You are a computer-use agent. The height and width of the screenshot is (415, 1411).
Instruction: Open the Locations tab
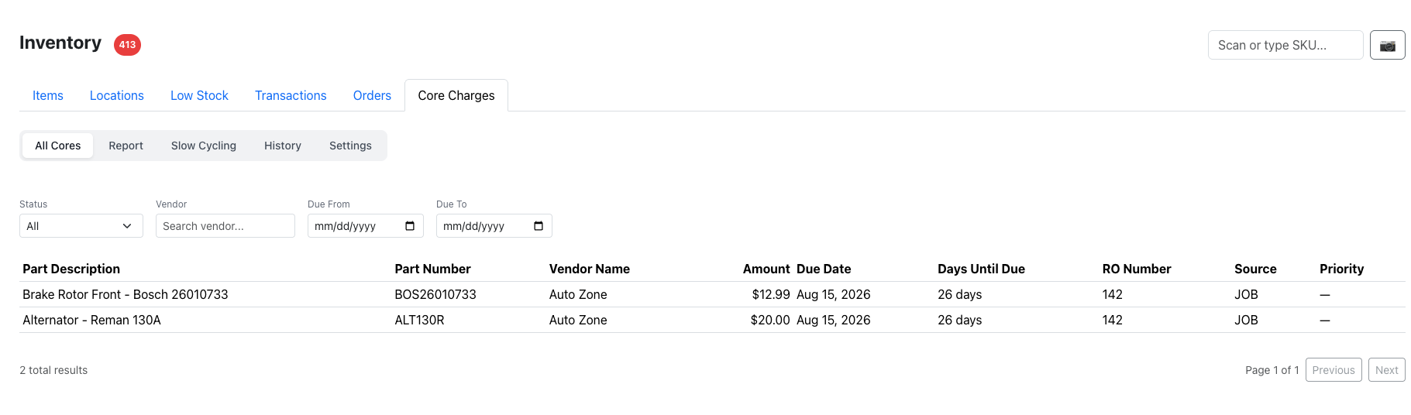pos(117,95)
